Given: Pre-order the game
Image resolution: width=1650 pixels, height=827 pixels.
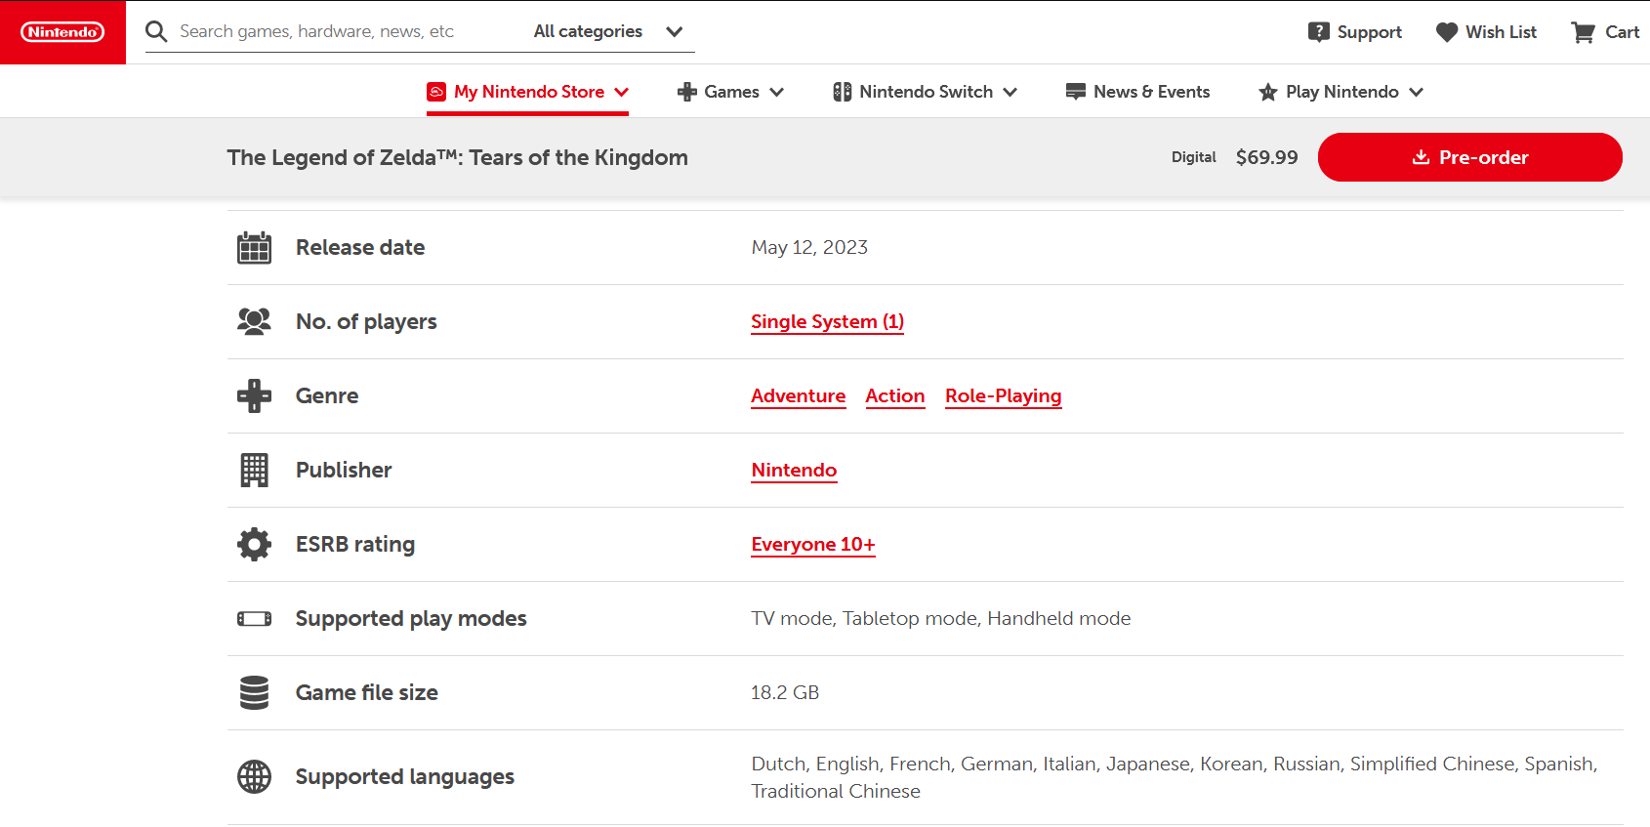Looking at the screenshot, I should pyautogui.click(x=1469, y=157).
